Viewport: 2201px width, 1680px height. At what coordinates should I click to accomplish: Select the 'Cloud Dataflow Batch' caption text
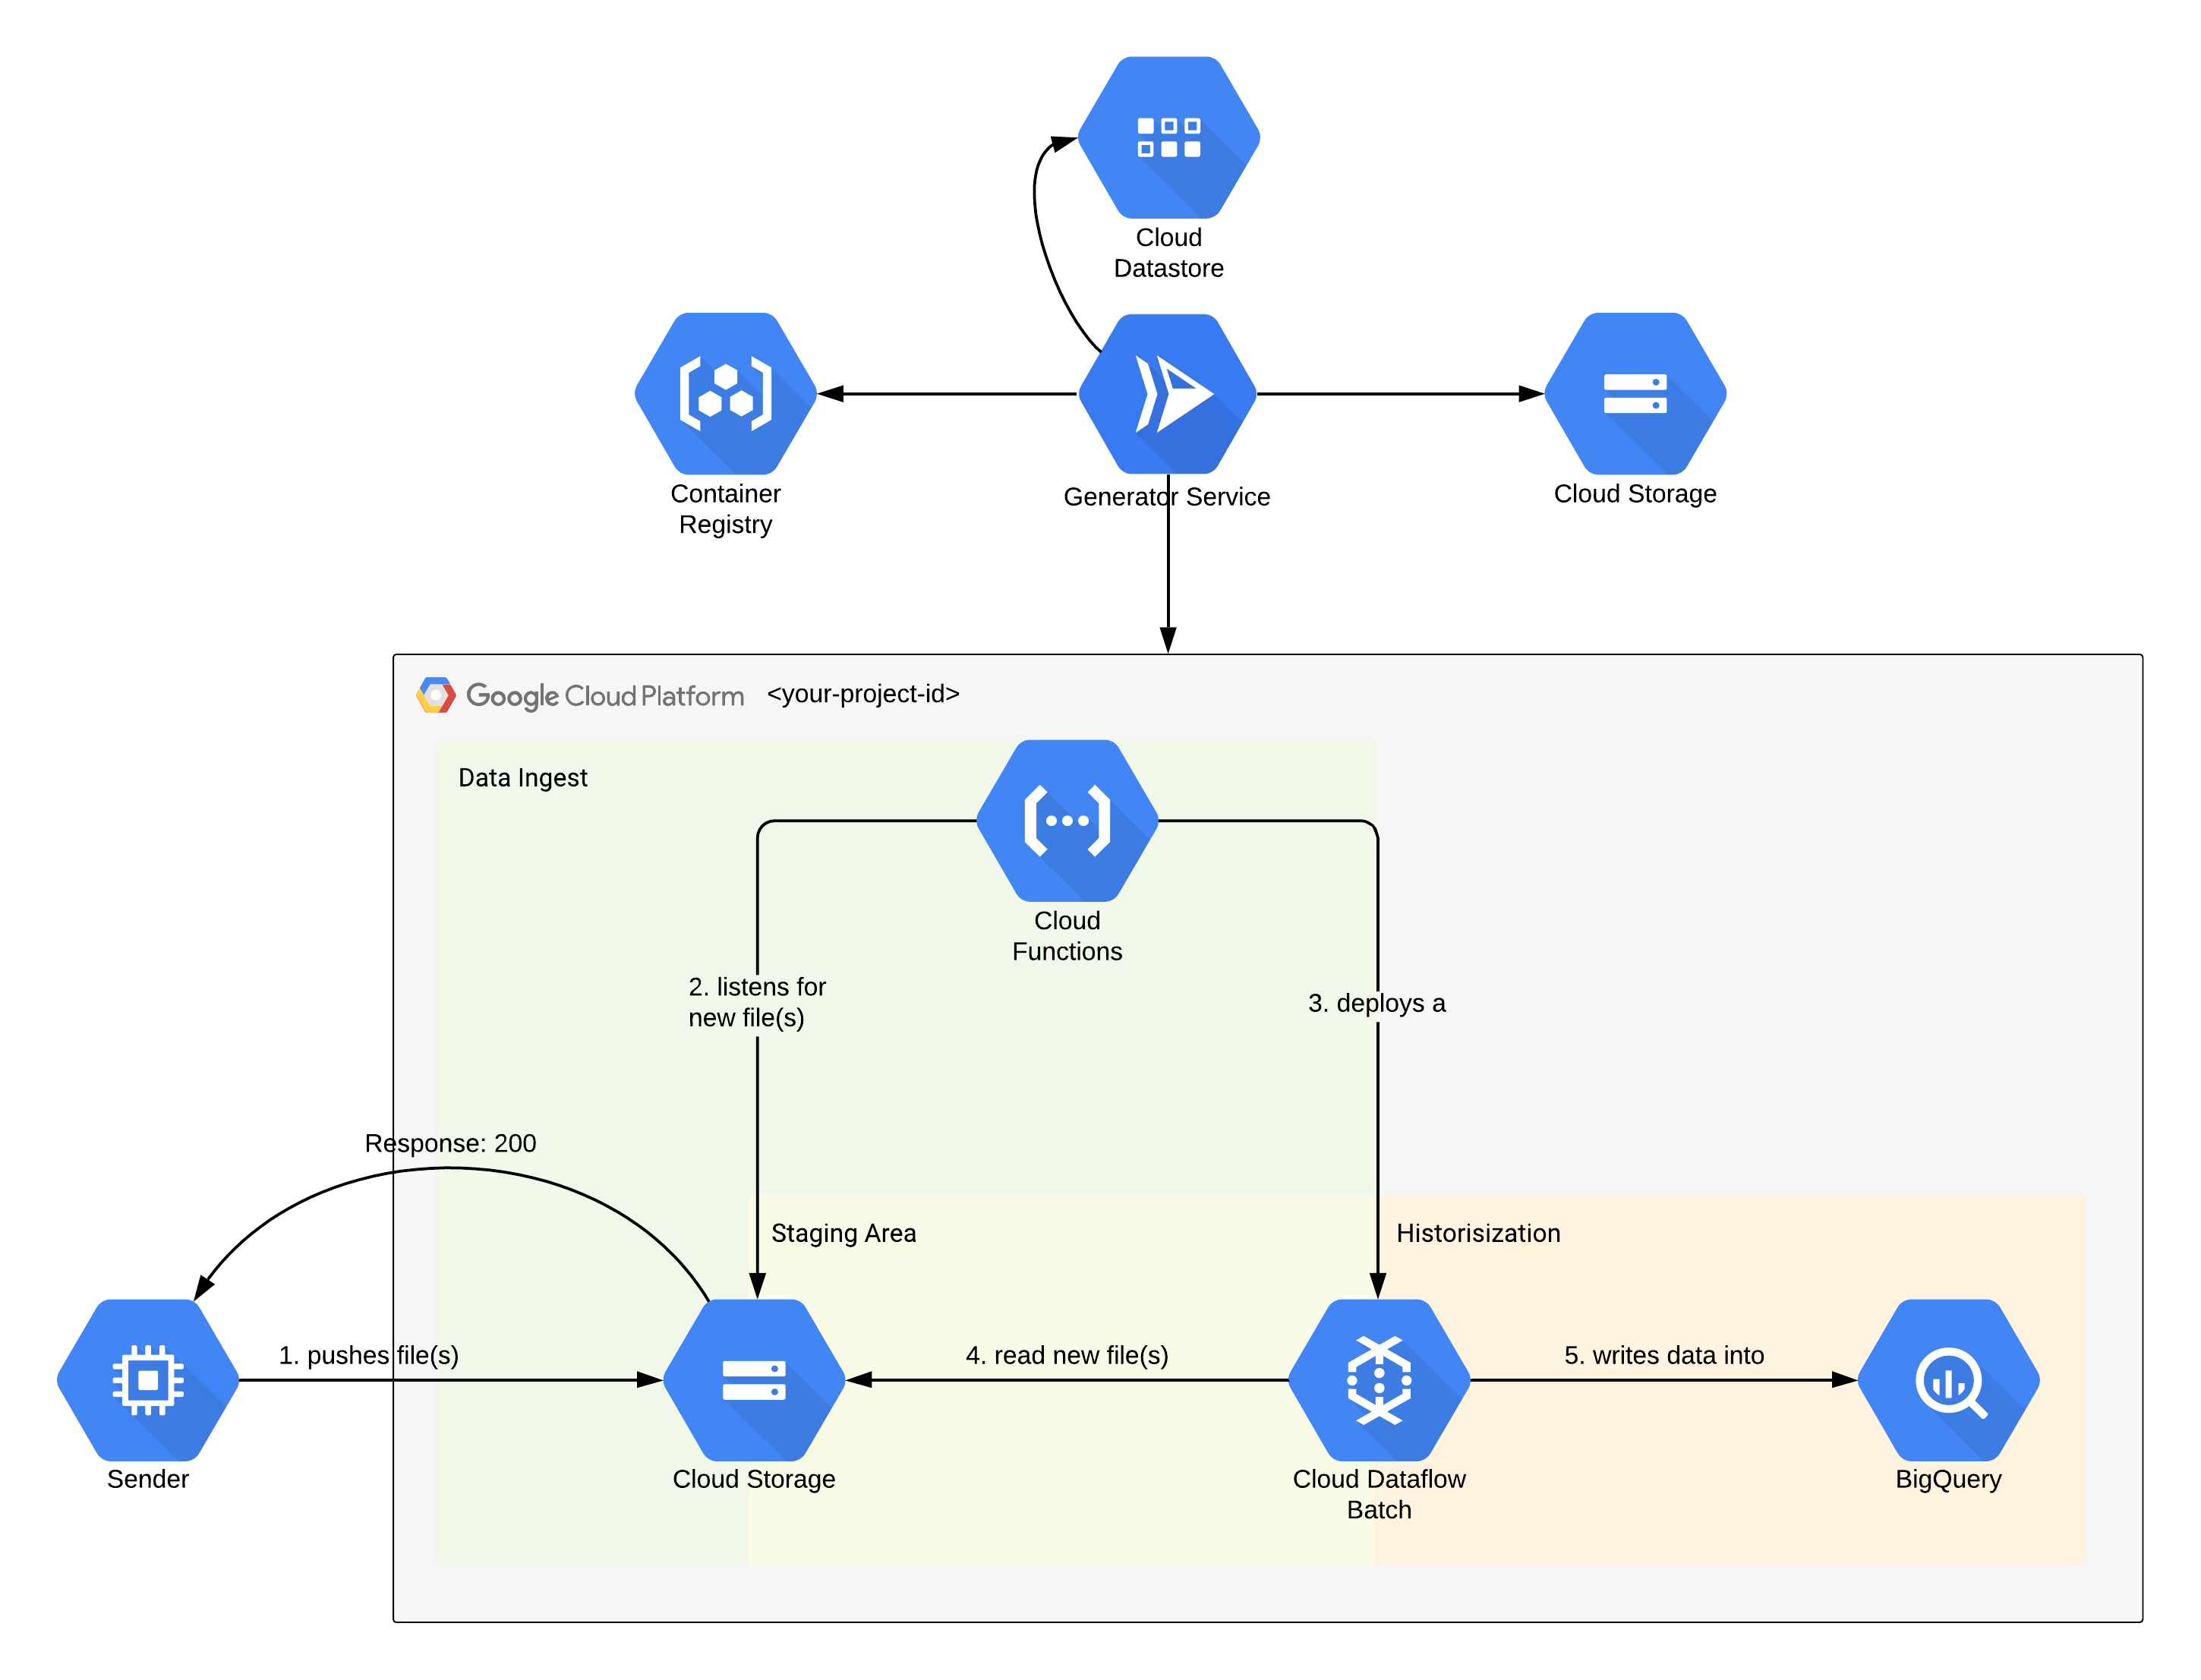click(1379, 1494)
